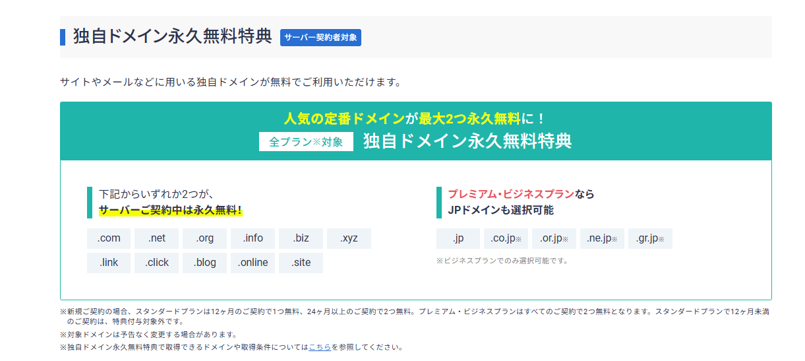Select the .click domain chip

pyautogui.click(x=156, y=263)
